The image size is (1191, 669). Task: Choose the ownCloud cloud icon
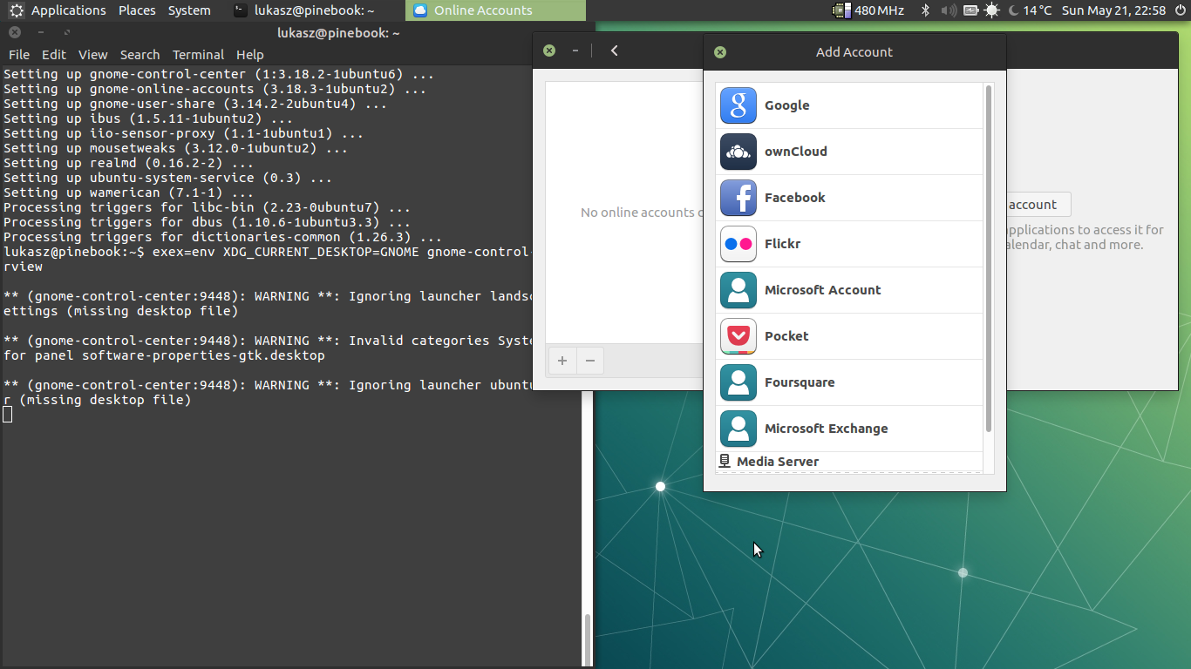click(738, 152)
